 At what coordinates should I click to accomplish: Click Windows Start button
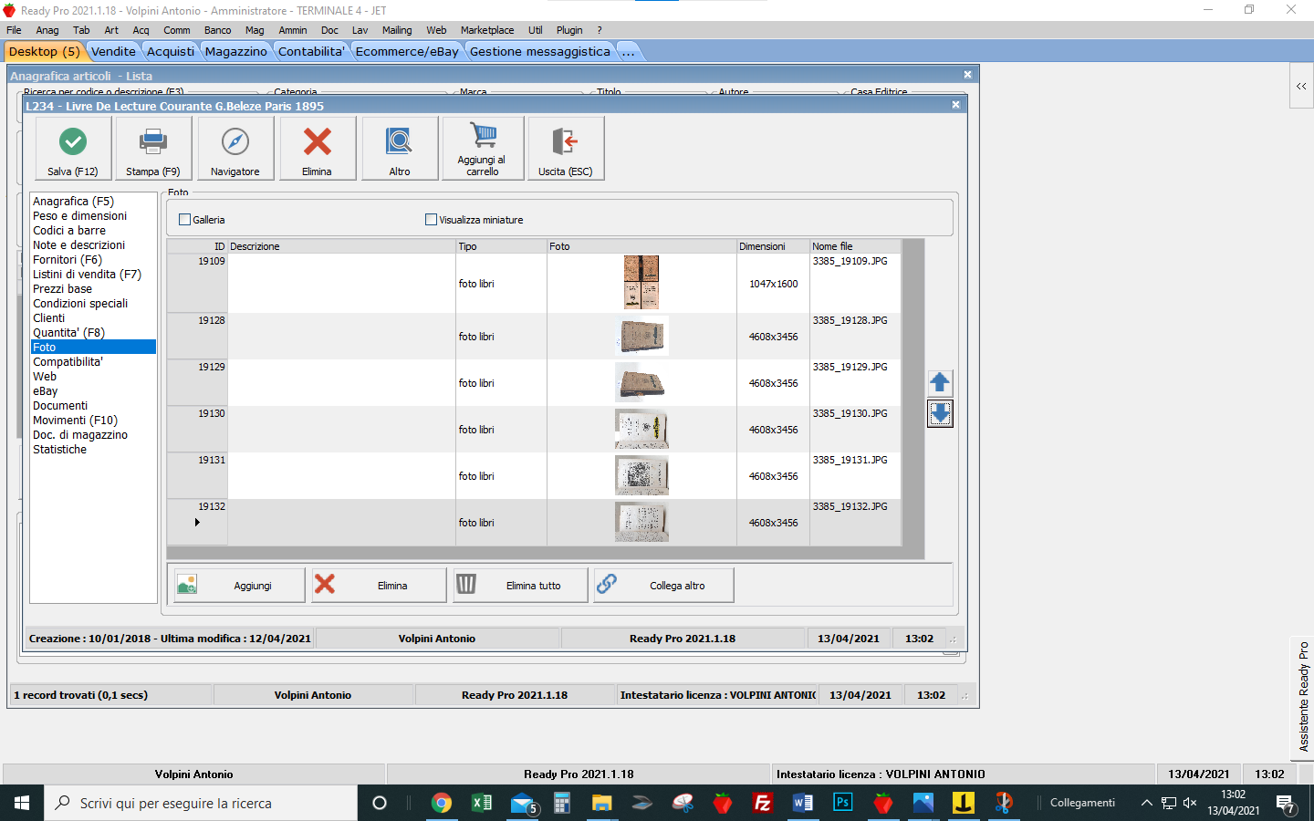(x=22, y=803)
